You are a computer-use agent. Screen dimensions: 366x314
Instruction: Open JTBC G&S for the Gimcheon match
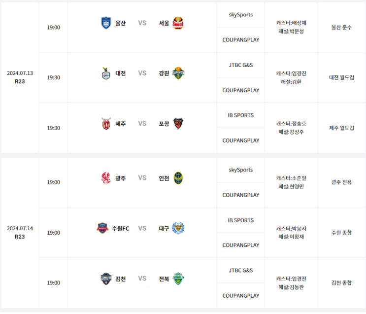241,271
